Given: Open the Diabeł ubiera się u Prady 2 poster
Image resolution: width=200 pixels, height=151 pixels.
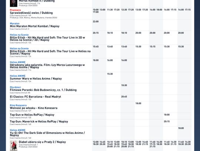Looking at the screenshot, I should click(x=14, y=146).
